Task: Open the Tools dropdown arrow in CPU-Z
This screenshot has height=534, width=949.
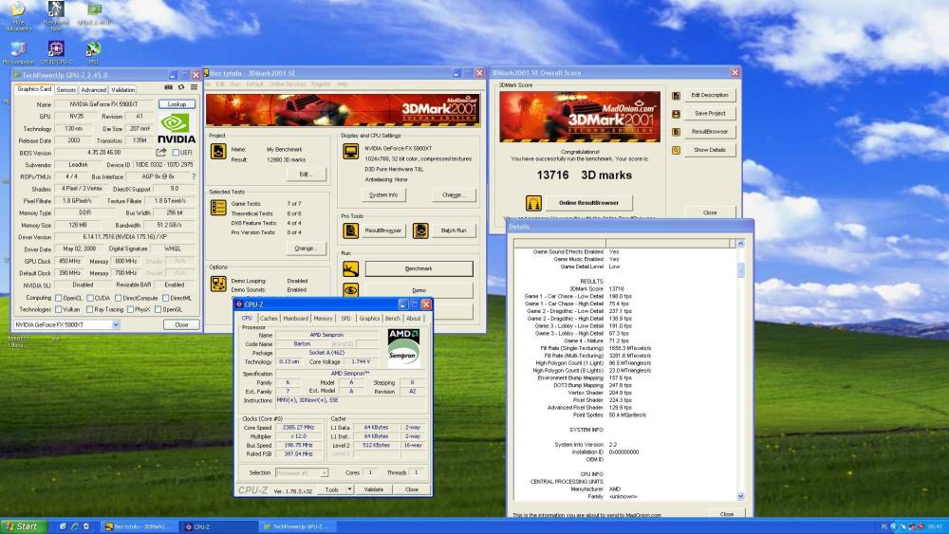Action: click(x=350, y=489)
